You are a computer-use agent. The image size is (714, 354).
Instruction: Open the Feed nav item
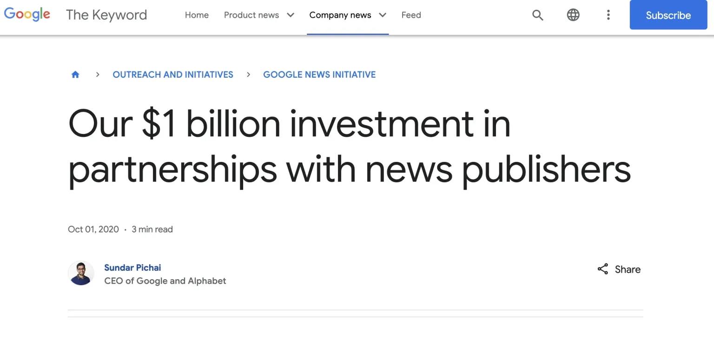[411, 15]
